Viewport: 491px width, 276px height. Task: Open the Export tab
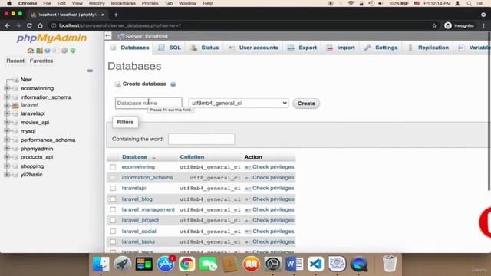tap(302, 48)
